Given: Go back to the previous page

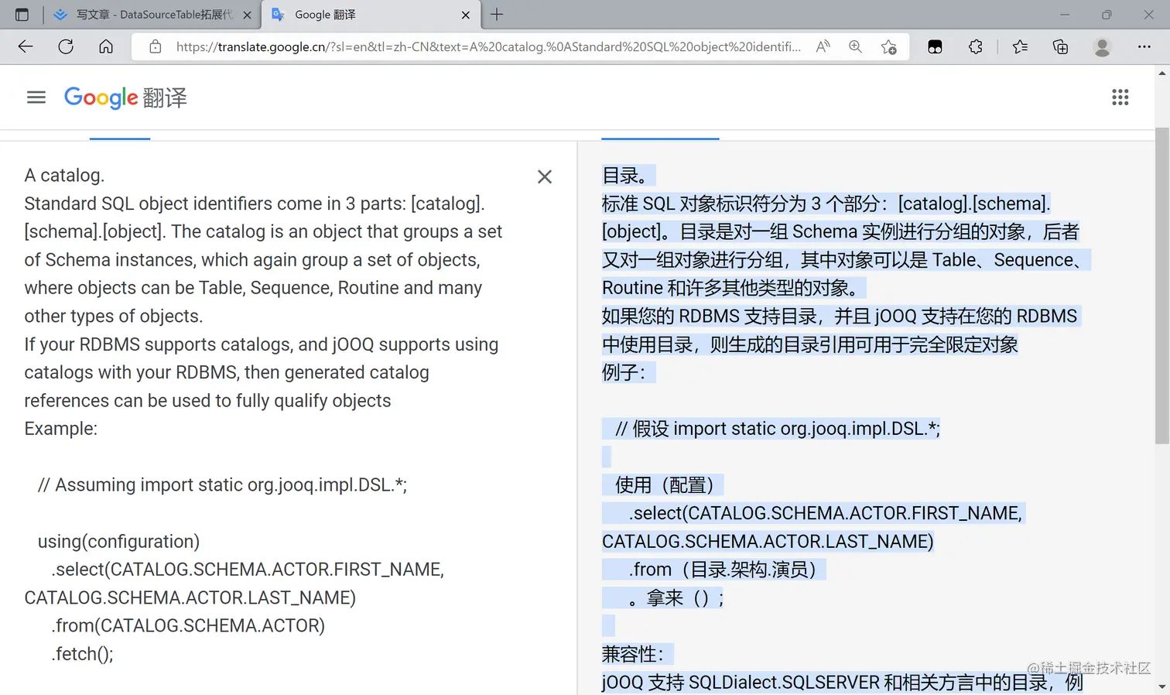Looking at the screenshot, I should 26,46.
